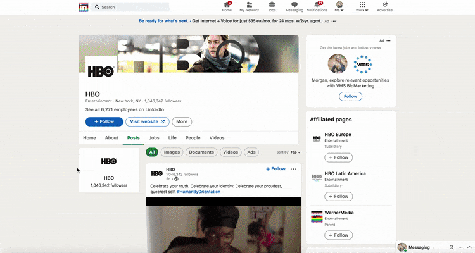Viewport: 475px width, 253px height.
Task: Open messaging dock options ellipsis
Action: [x=460, y=247]
